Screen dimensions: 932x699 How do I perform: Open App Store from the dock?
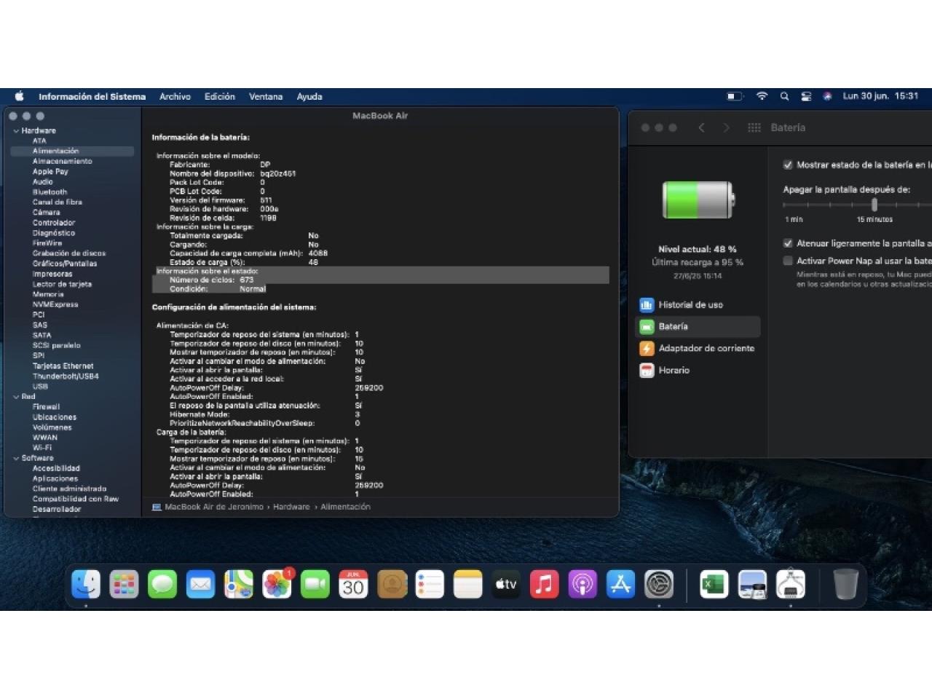[x=621, y=584]
